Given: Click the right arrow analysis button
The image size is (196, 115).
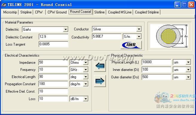Looking at the screenshot, I should pos(100,81).
